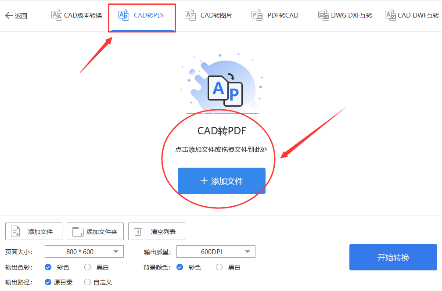Click the central CAD转PDF illustration
442x291 pixels.
222,84
